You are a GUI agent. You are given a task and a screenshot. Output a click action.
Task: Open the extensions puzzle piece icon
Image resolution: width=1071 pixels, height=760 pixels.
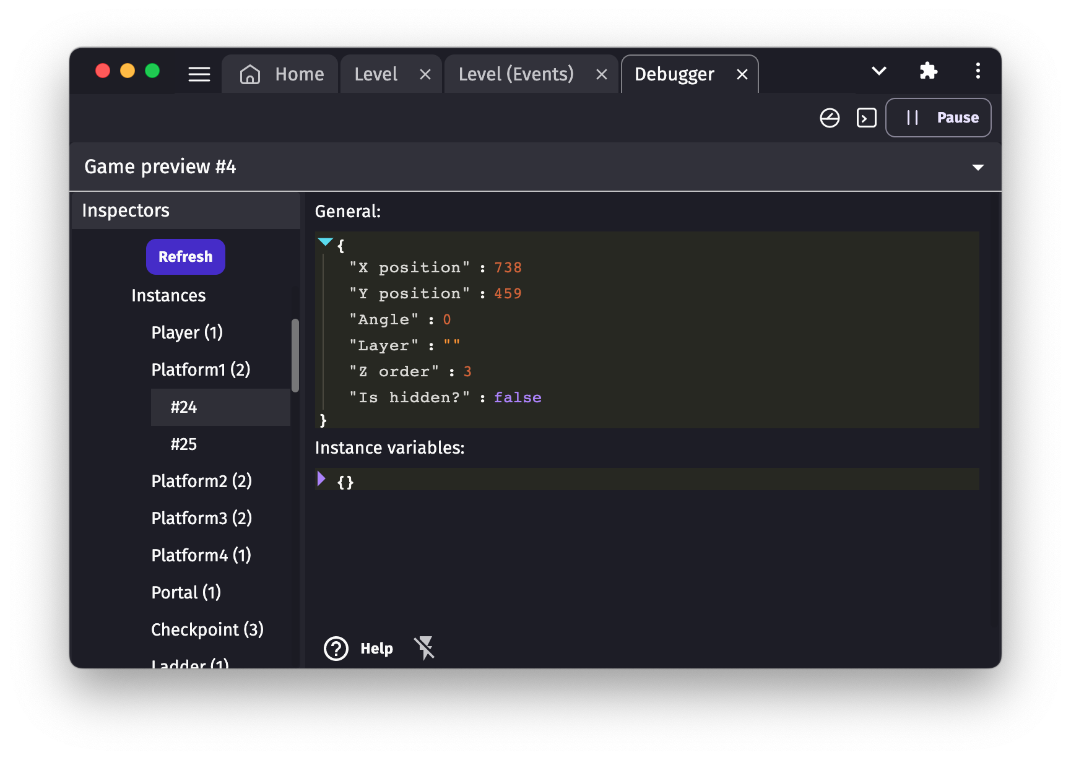tap(928, 71)
